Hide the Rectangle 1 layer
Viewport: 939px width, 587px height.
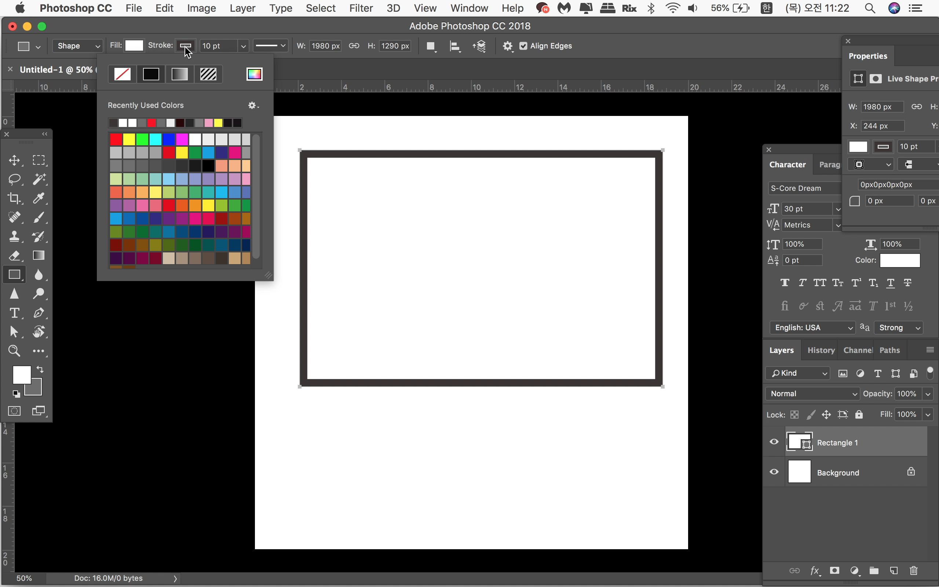point(774,442)
